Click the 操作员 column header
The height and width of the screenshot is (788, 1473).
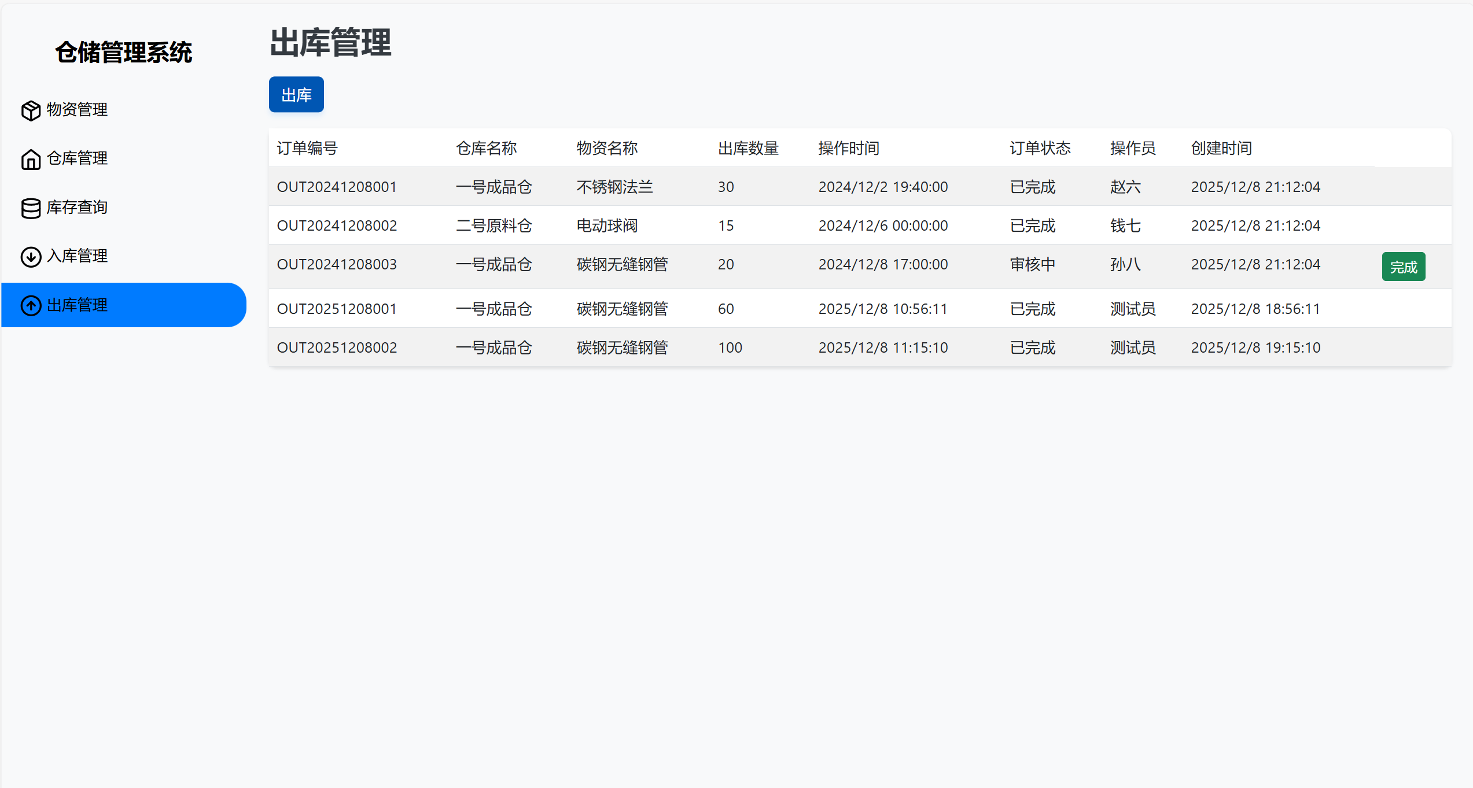pos(1132,148)
